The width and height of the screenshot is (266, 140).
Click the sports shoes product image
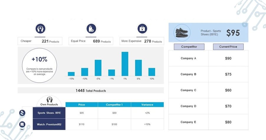tap(182, 33)
